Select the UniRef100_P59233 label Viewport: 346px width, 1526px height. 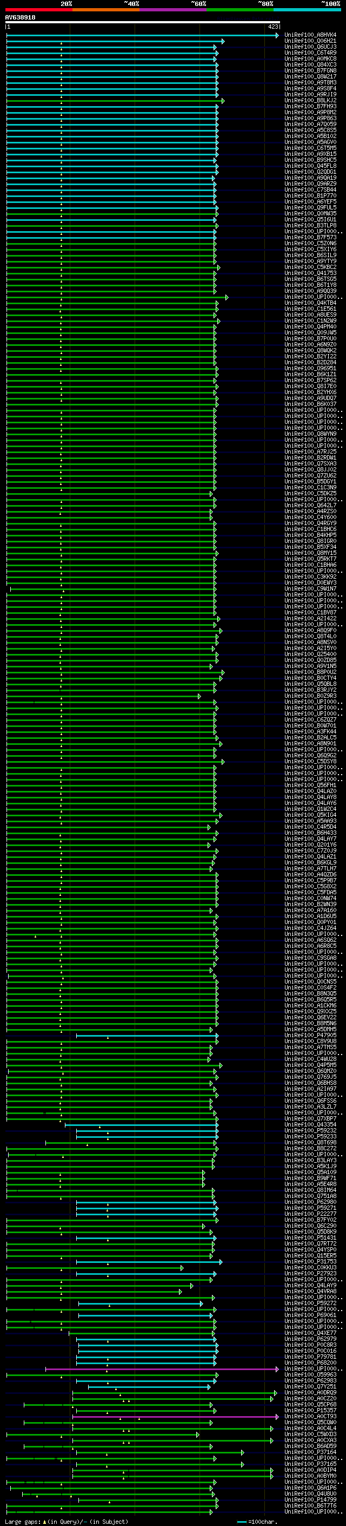[310, 1137]
